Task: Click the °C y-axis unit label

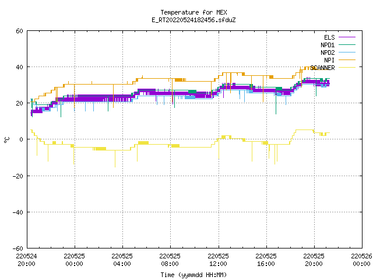Action: click(x=7, y=140)
